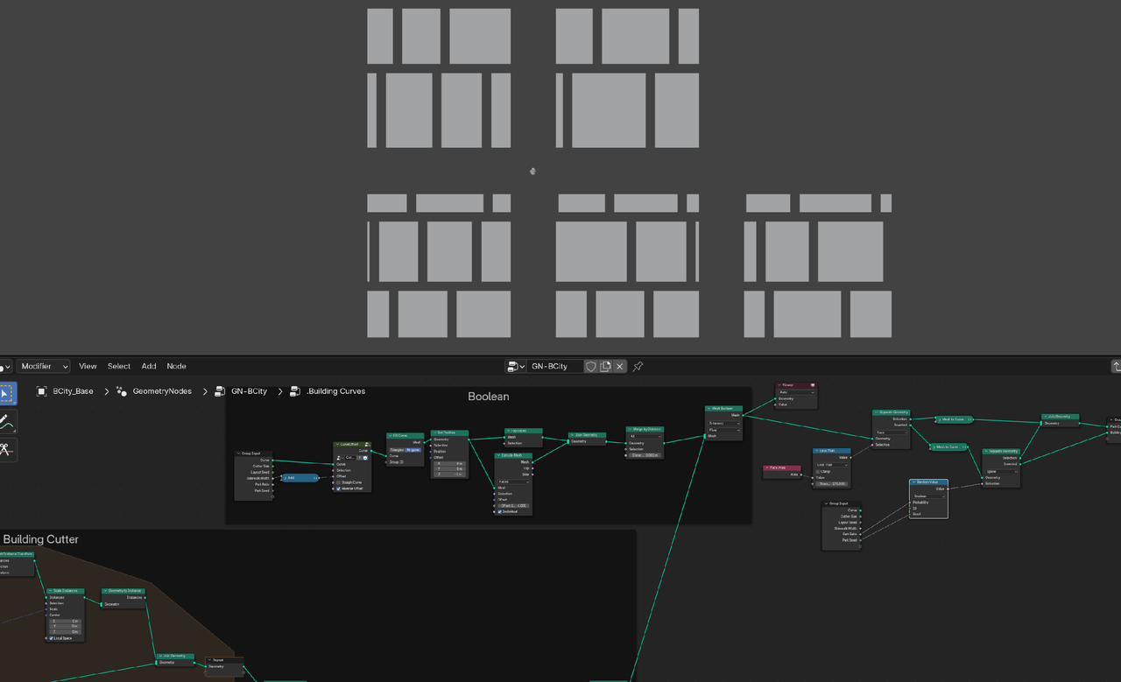Image resolution: width=1121 pixels, height=682 pixels.
Task: Click the Offset Scale value on Extrude Mesh
Action: 513,506
